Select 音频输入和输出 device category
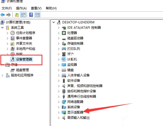 click(78, 118)
